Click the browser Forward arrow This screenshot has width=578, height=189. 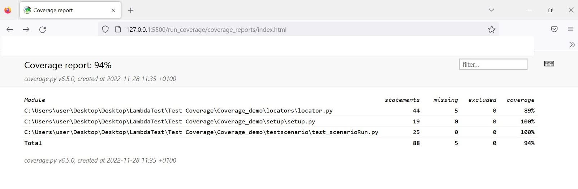tap(26, 30)
